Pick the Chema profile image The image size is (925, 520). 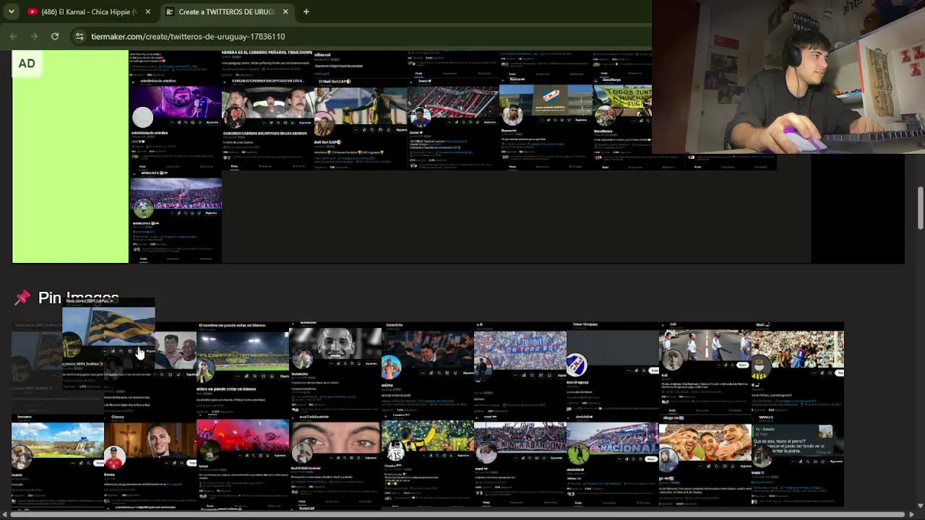[150, 461]
